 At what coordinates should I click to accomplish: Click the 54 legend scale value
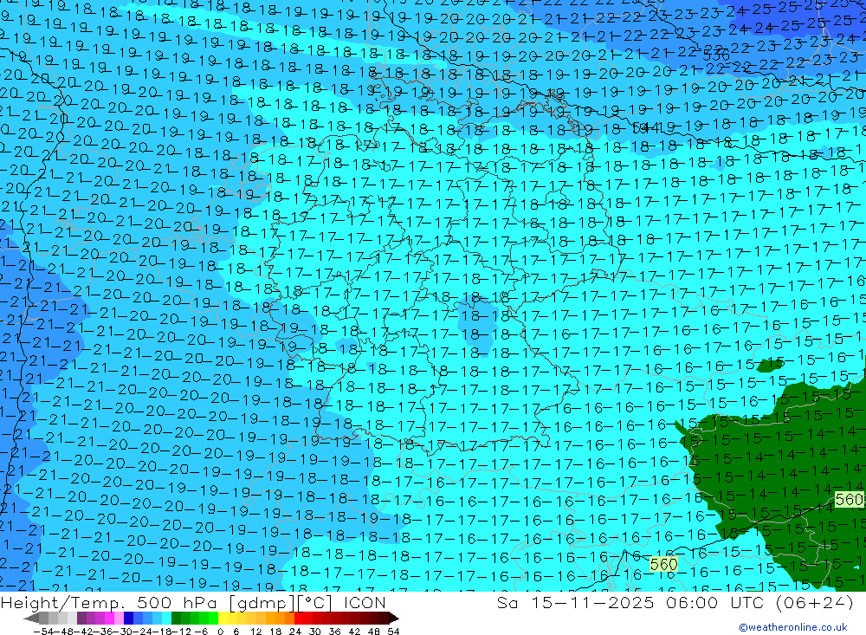tap(393, 632)
